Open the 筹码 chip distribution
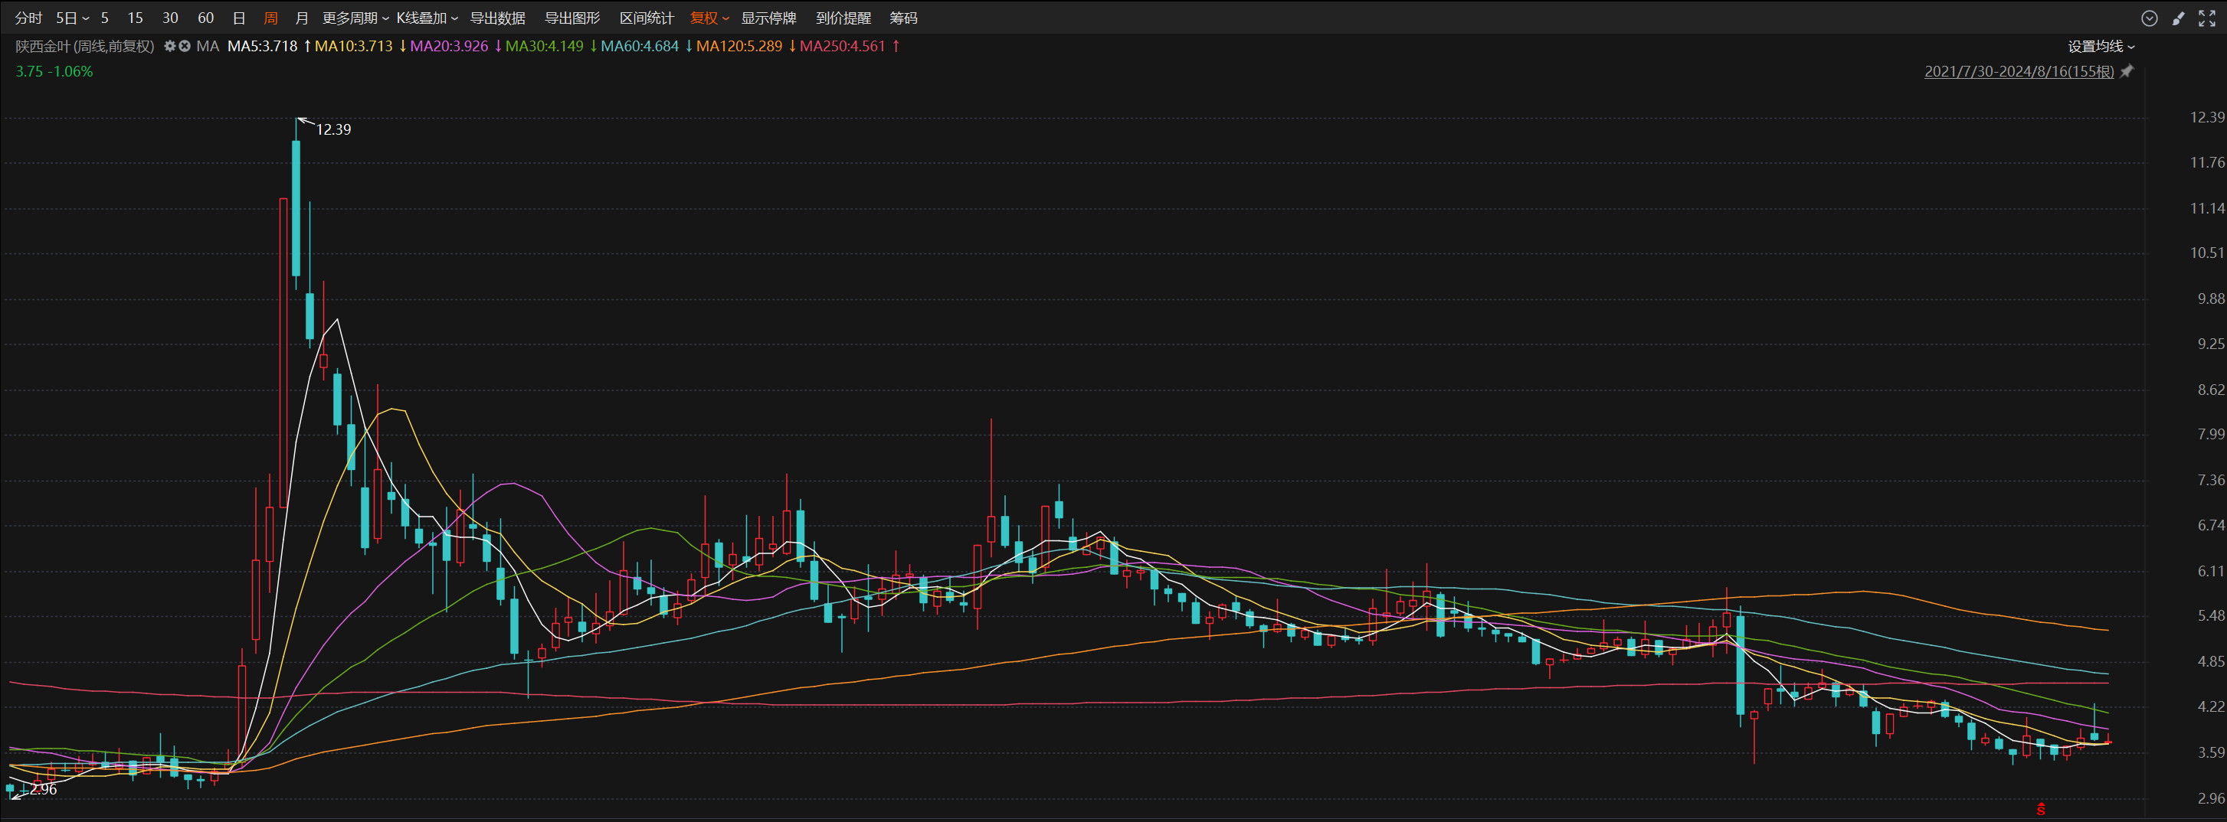The image size is (2227, 822). pos(903,18)
